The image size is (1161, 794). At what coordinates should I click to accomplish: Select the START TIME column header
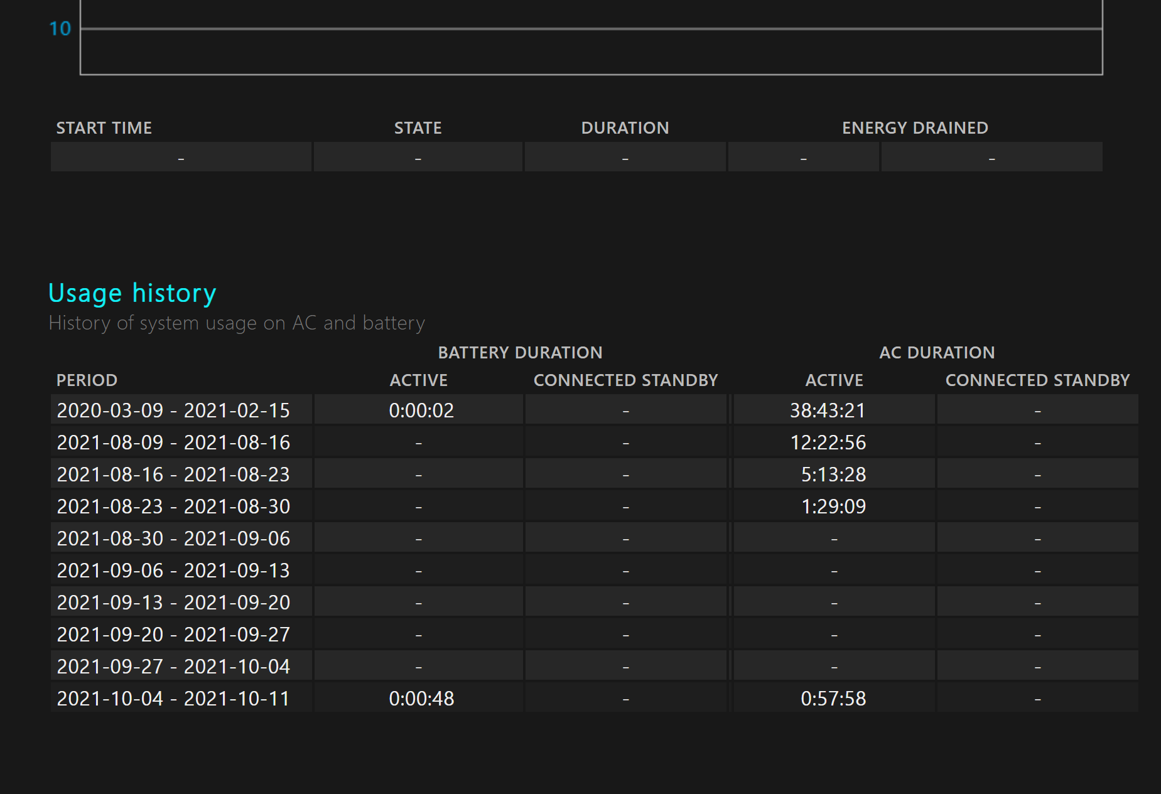coord(104,128)
